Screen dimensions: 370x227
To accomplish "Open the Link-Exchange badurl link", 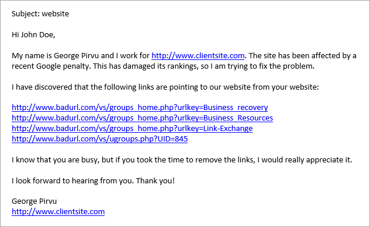I will coord(132,129).
